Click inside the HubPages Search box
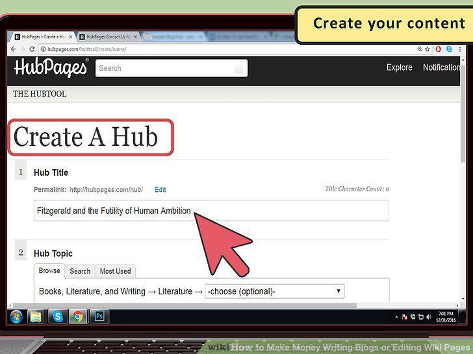This screenshot has width=473, height=354. pos(172,68)
